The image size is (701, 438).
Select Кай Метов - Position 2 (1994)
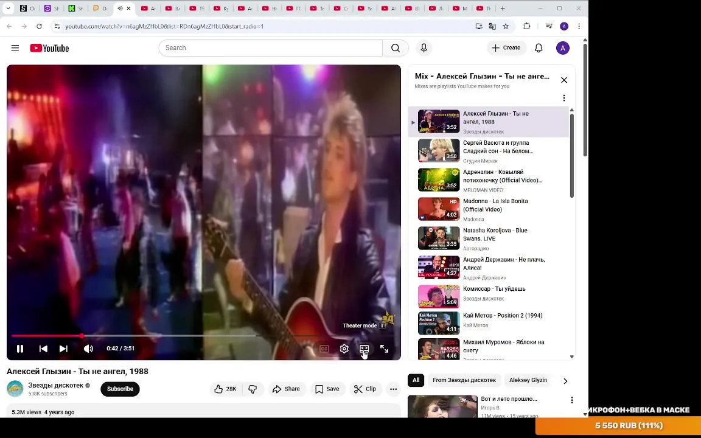pos(488,322)
